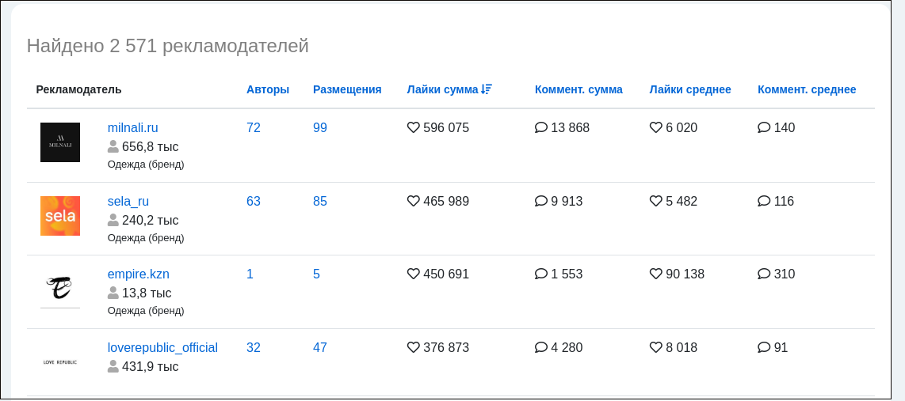905x401 pixels.
Task: Click the heart icon beside 596 075
Action: [x=413, y=127]
